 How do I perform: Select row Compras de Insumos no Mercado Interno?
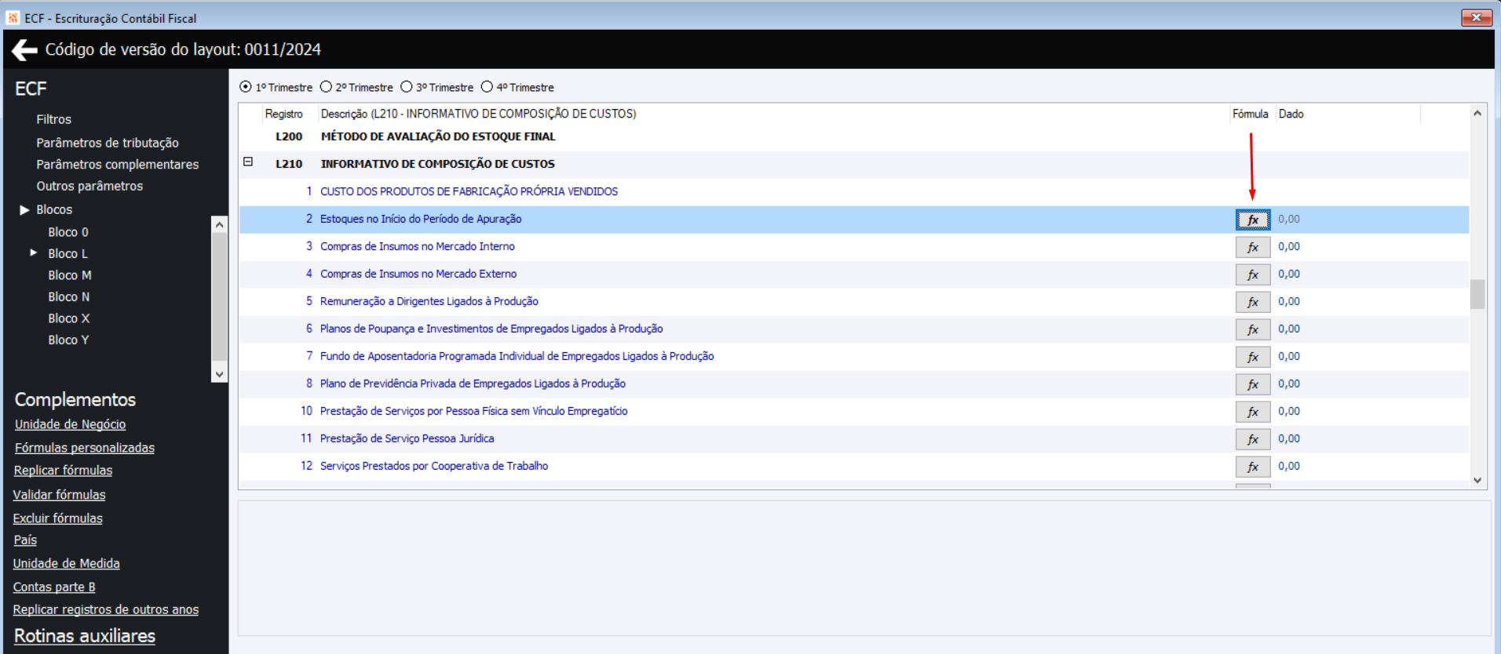point(854,246)
